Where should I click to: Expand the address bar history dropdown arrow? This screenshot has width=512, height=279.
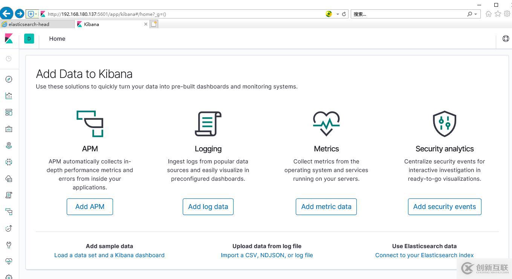[338, 14]
